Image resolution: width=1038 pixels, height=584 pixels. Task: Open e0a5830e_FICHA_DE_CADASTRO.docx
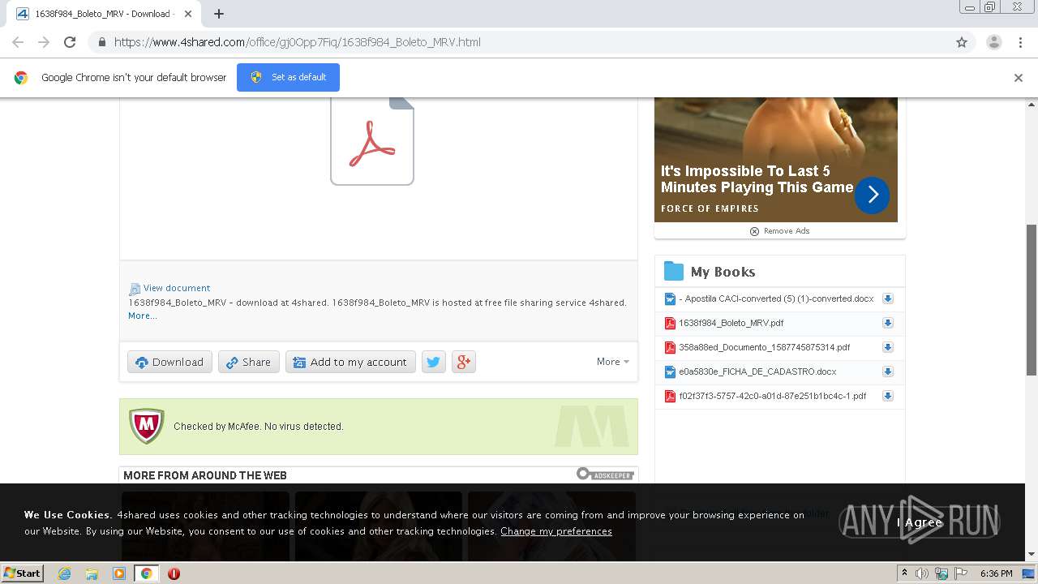[757, 371]
